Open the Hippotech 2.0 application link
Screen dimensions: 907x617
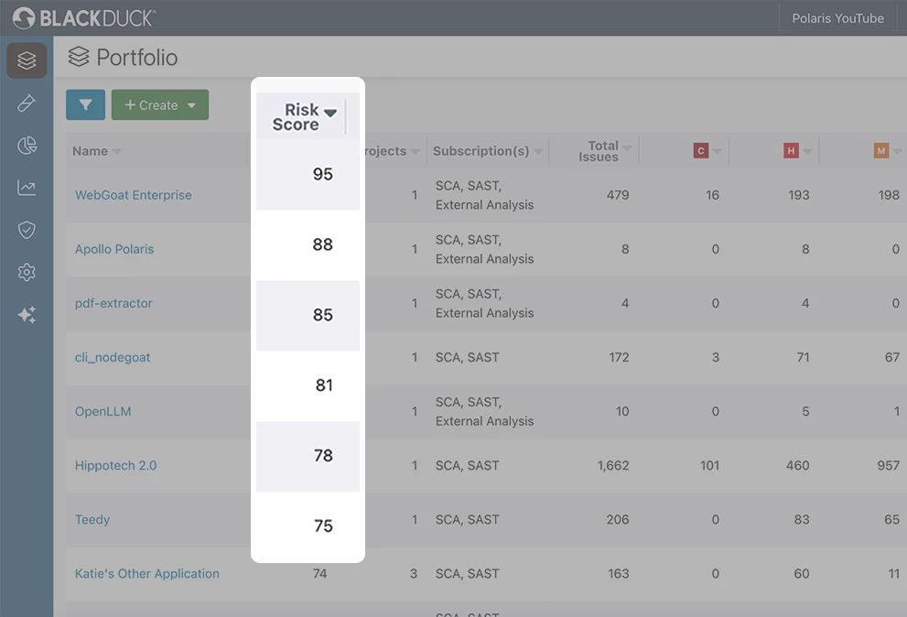(x=115, y=465)
